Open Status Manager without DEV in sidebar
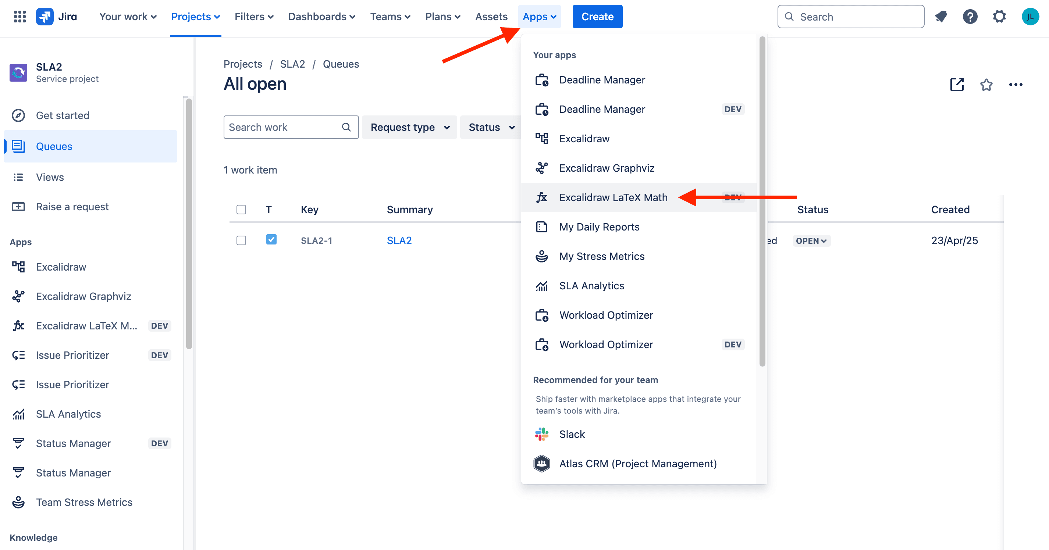The height and width of the screenshot is (550, 1049). pyautogui.click(x=90, y=473)
